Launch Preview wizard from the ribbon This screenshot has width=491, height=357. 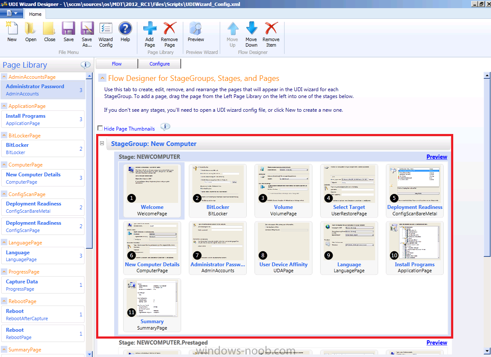click(x=196, y=28)
